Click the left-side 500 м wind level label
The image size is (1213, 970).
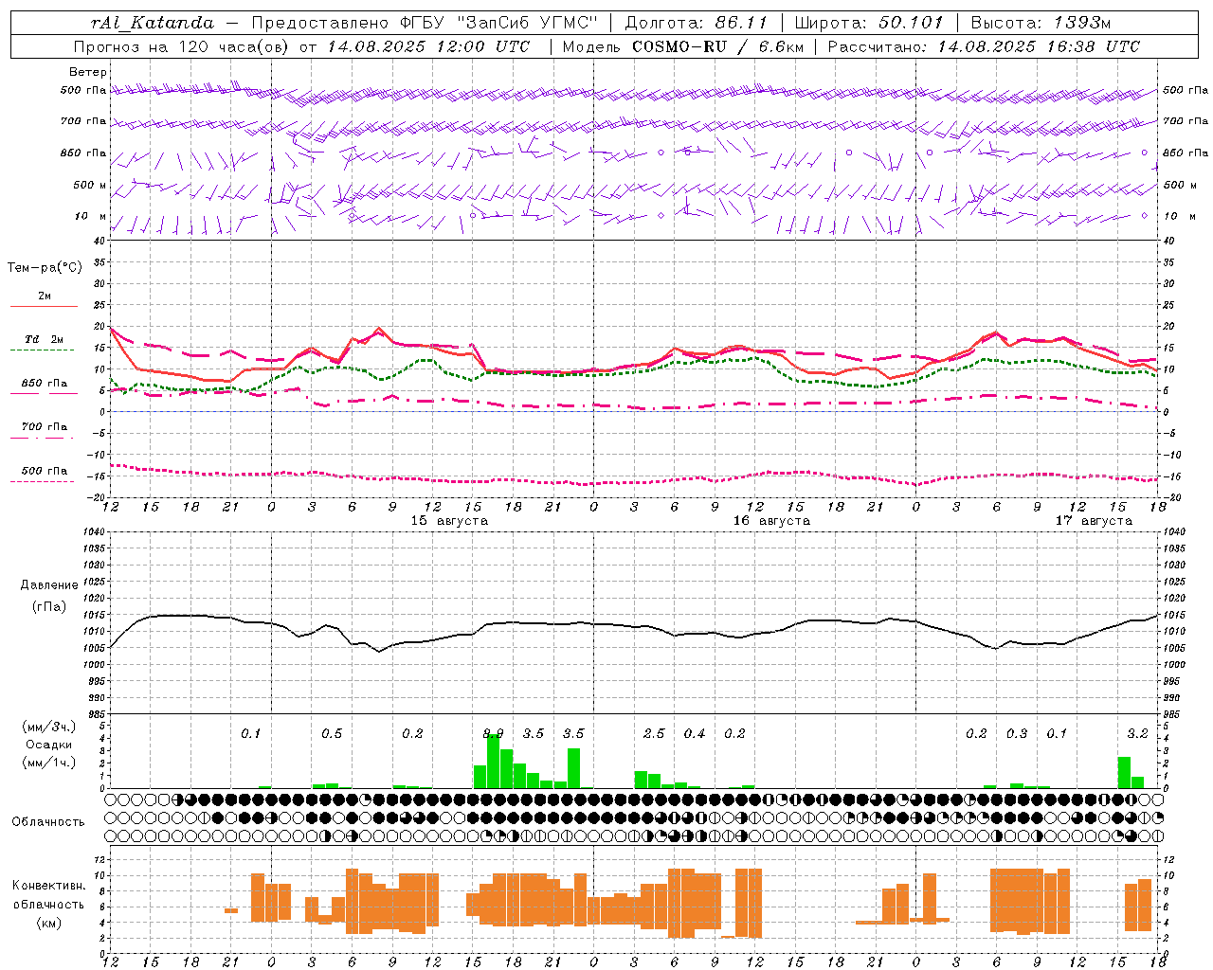90,185
